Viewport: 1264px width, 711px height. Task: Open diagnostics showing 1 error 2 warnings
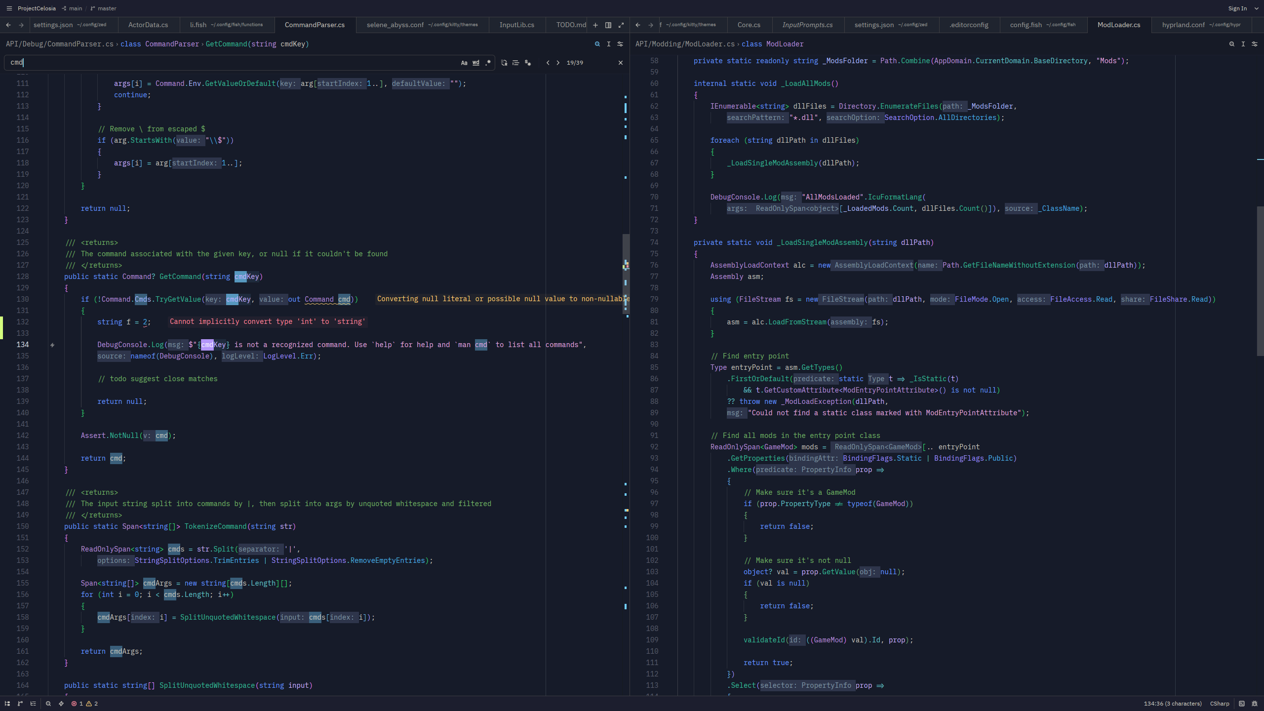[84, 704]
